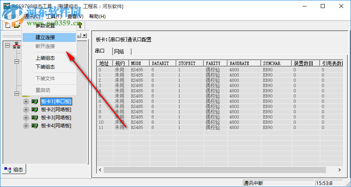351x187 pixels.
Task: Click the 通讯中断 status bar text
Action: (253, 183)
